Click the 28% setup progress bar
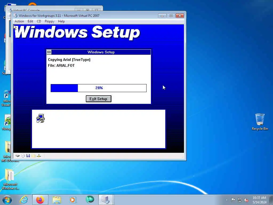The height and width of the screenshot is (205, 273). (99, 88)
